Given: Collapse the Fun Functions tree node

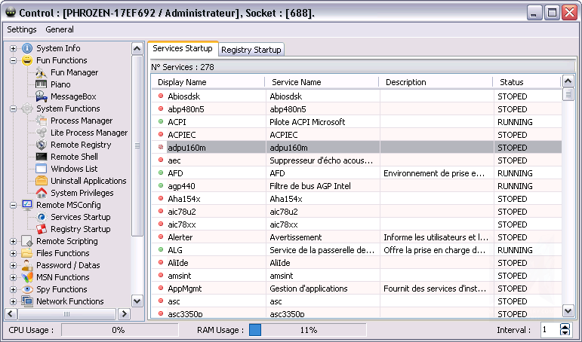Looking at the screenshot, I should [13, 60].
